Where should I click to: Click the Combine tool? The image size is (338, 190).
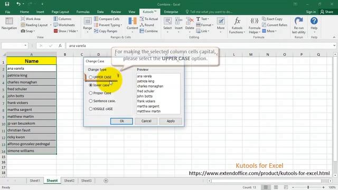(148, 31)
